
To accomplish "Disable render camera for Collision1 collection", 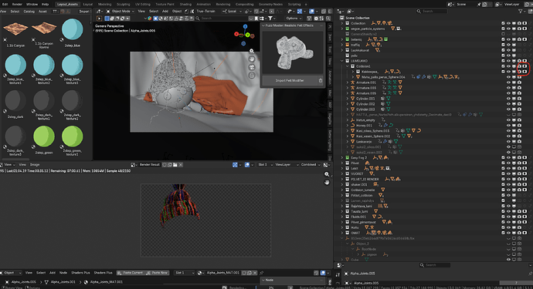I will (x=519, y=66).
